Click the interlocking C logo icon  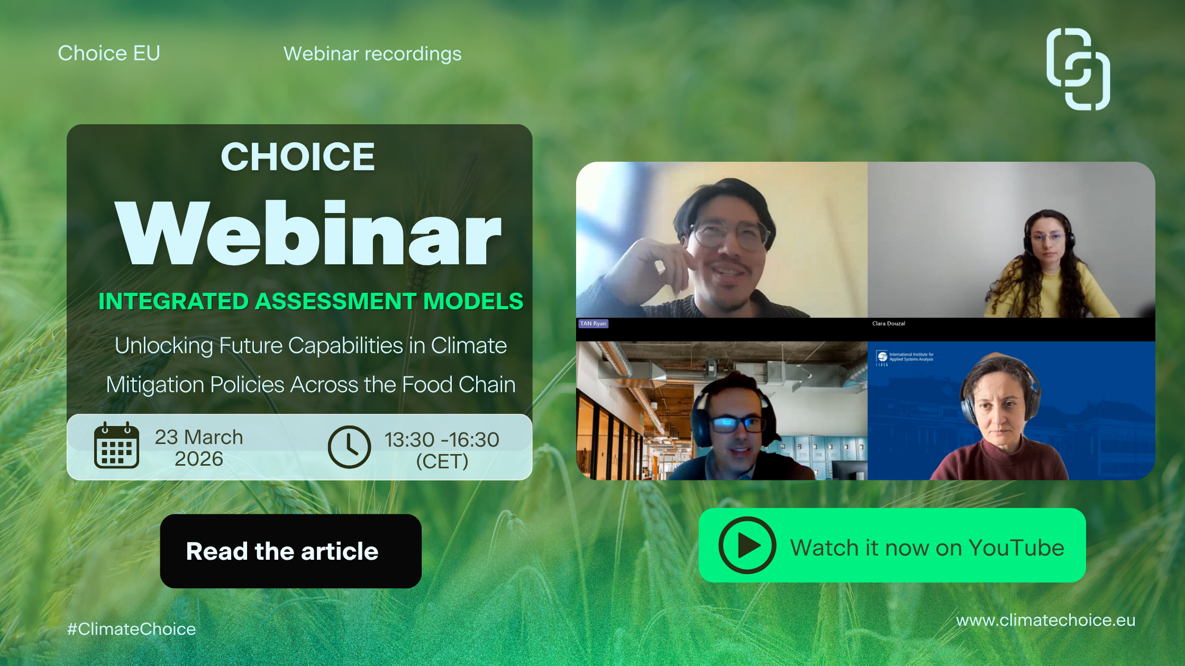click(x=1078, y=69)
